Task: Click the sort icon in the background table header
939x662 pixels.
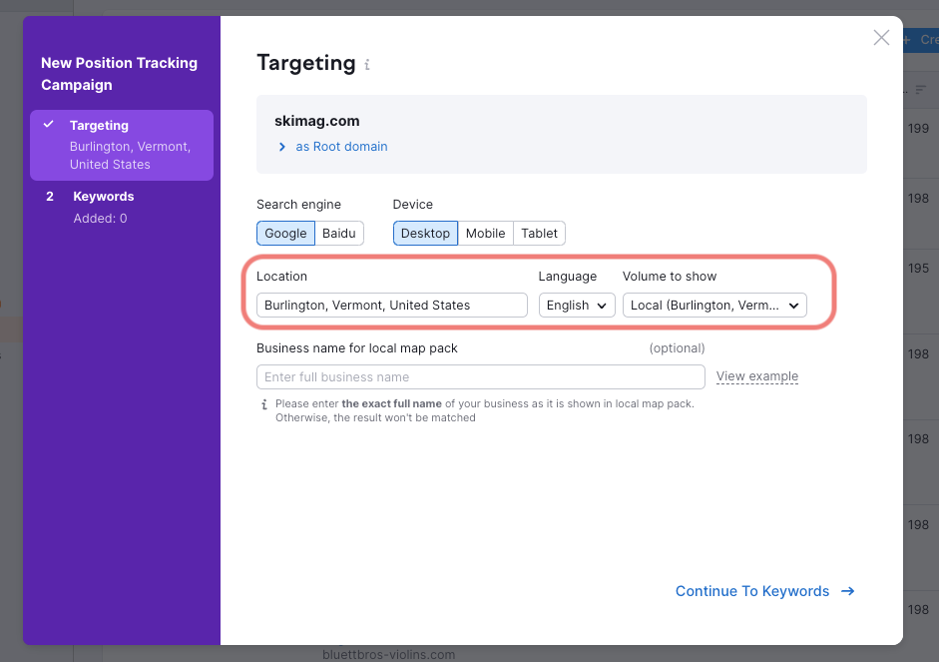Action: 921,90
